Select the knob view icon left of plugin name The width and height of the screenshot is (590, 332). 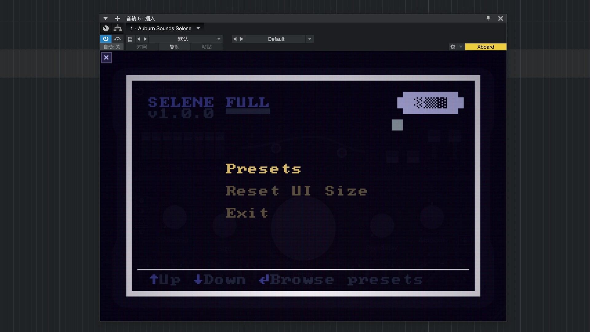[x=106, y=28]
